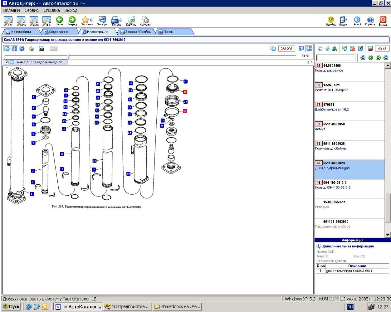Set zoom to 50% via toolbar icon
Viewport: 391px width, 312px height.
coord(21,20)
